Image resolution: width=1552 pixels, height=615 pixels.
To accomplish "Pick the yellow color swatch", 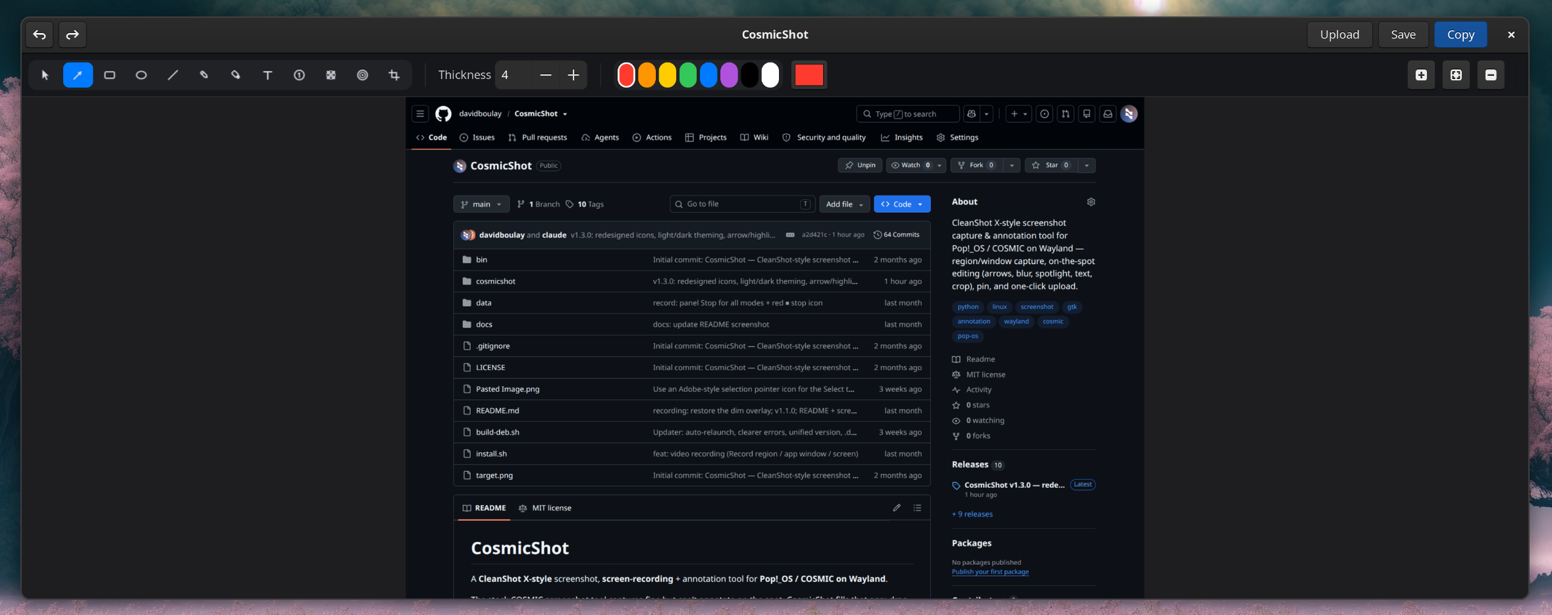I will [667, 75].
